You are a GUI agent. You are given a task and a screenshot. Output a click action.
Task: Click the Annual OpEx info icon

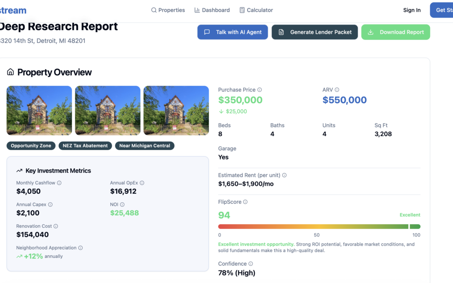(142, 183)
